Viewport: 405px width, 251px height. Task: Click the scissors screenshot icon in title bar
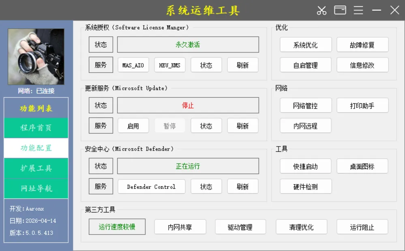pyautogui.click(x=322, y=11)
